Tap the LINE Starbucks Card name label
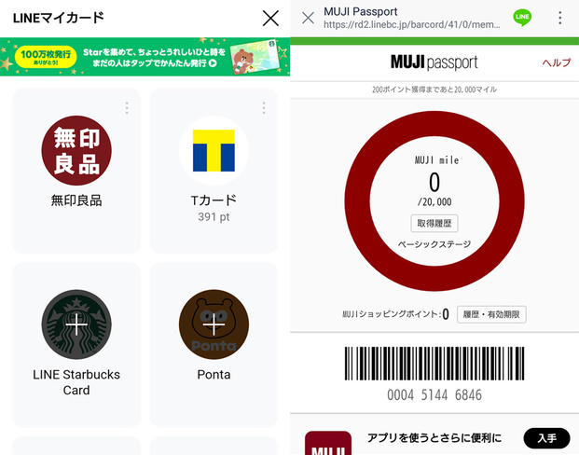Screen dimensions: 579x455 pos(76,382)
